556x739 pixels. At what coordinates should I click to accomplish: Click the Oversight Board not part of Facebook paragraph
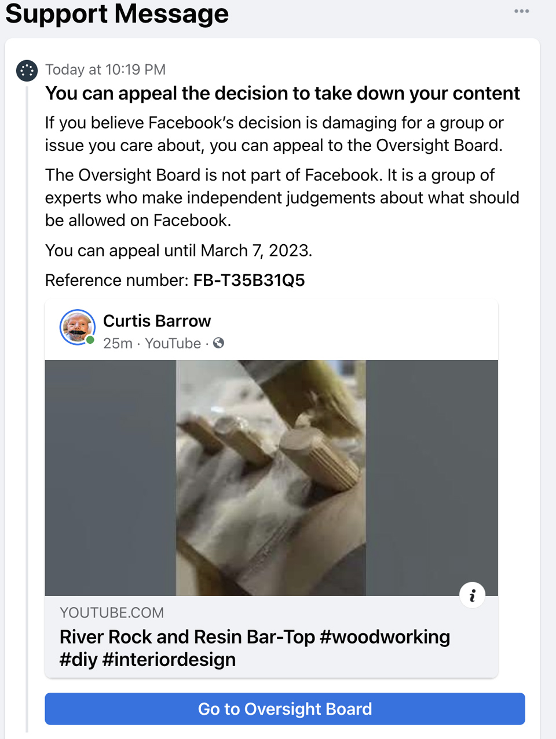(x=282, y=198)
